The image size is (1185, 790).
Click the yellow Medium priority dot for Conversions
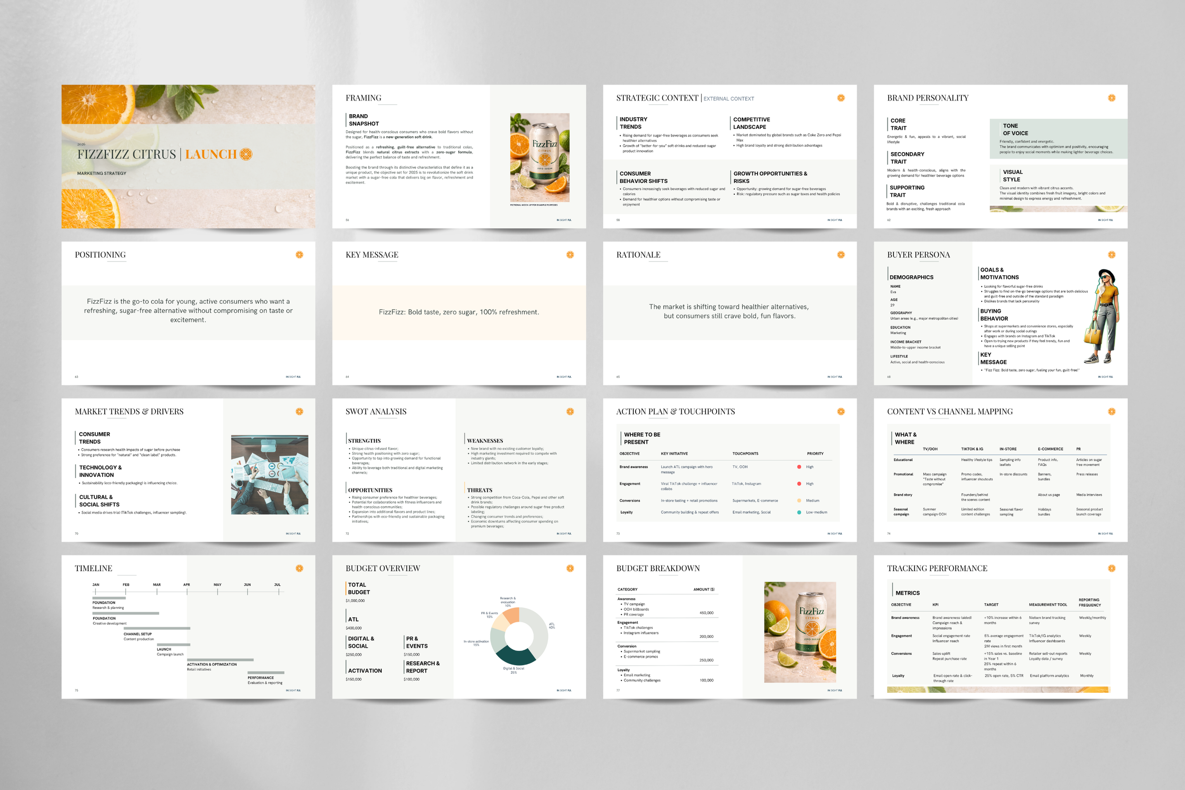coord(799,500)
